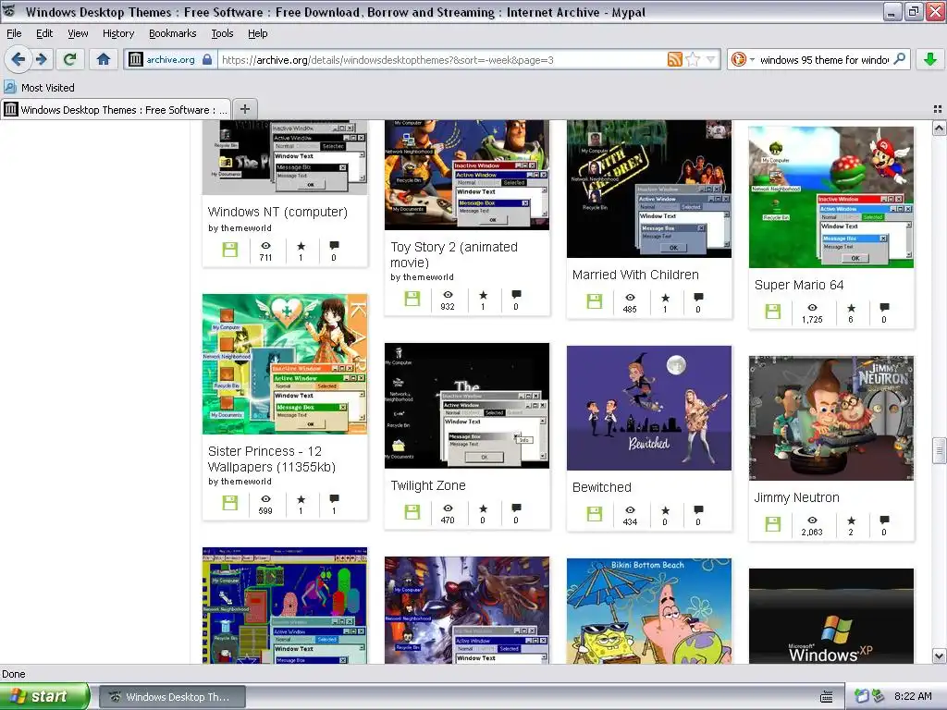Bookmark this page with the star icon
This screenshot has width=947, height=710.
click(693, 59)
